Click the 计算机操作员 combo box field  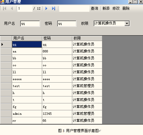click(x=112, y=24)
